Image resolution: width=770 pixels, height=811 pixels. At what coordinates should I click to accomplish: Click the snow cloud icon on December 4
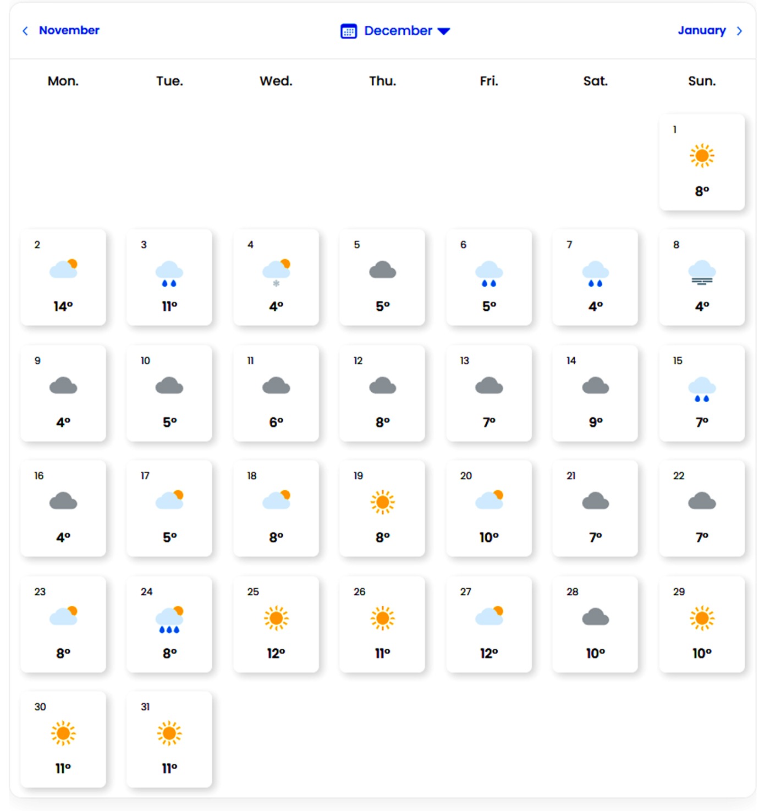[276, 271]
